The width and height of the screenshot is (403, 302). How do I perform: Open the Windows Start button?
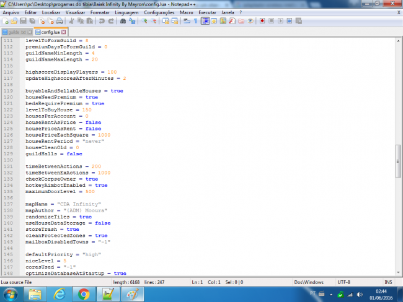tap(11, 295)
